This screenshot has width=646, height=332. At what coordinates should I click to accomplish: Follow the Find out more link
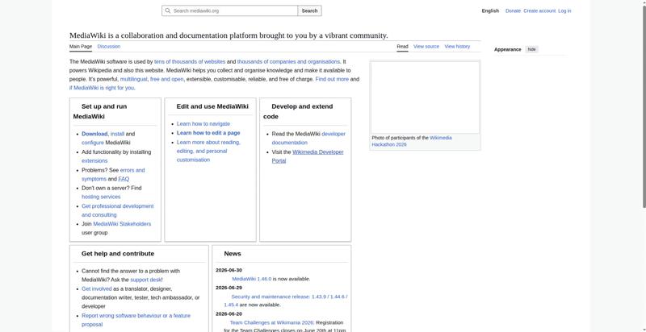coord(332,79)
